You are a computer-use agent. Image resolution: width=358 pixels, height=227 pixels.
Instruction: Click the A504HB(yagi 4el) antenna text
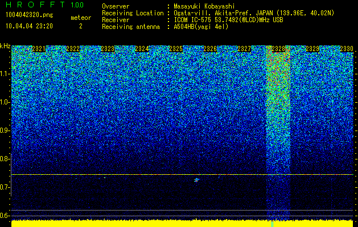tap(201, 27)
